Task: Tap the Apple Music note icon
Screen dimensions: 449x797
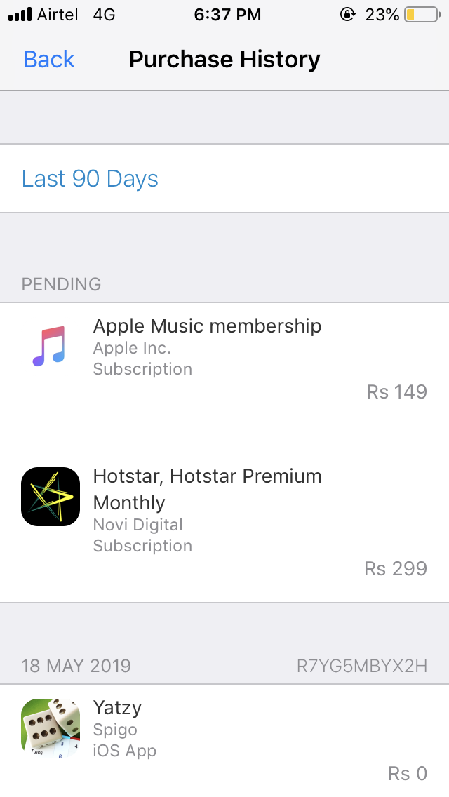Action: (x=49, y=346)
